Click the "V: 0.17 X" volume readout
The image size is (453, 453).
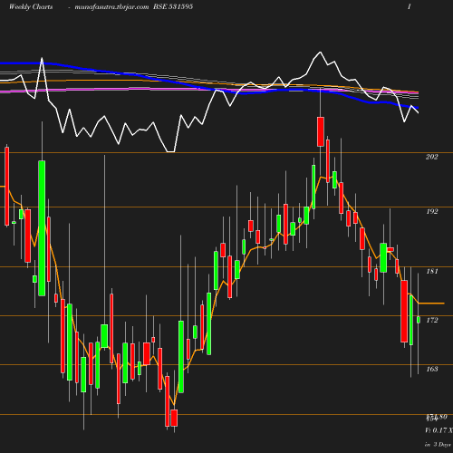[439, 430]
